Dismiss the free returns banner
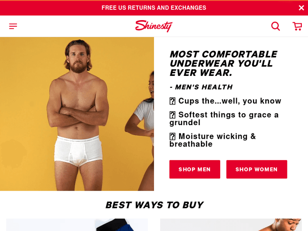This screenshot has height=231, width=308. [301, 8]
